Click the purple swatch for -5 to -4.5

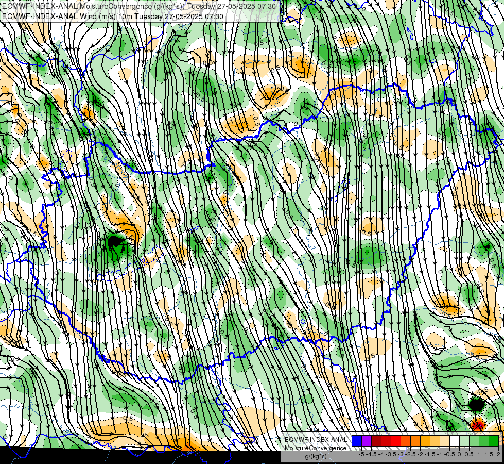[367, 441]
